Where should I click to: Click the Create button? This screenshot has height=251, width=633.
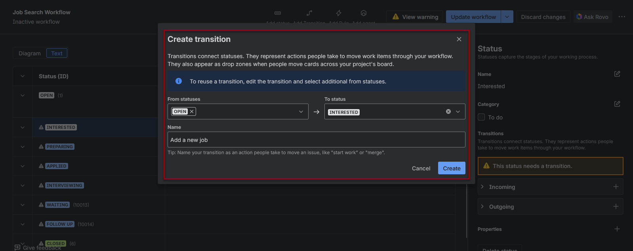(452, 168)
